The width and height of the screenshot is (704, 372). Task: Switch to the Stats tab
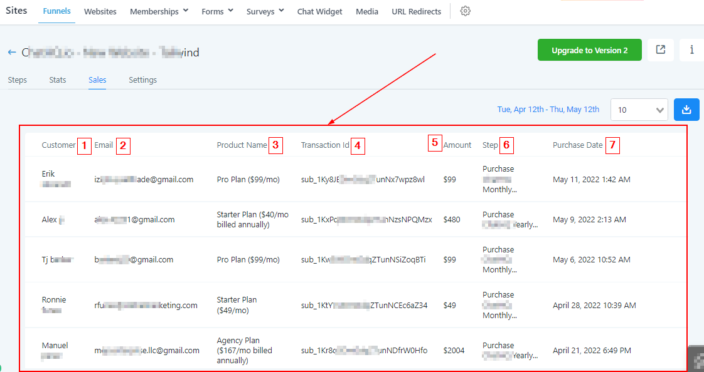[58, 80]
